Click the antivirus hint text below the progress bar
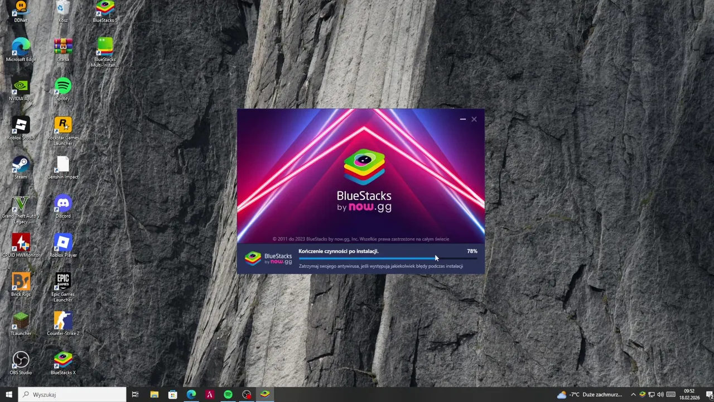Screen dimensions: 714x402 click(x=380, y=266)
